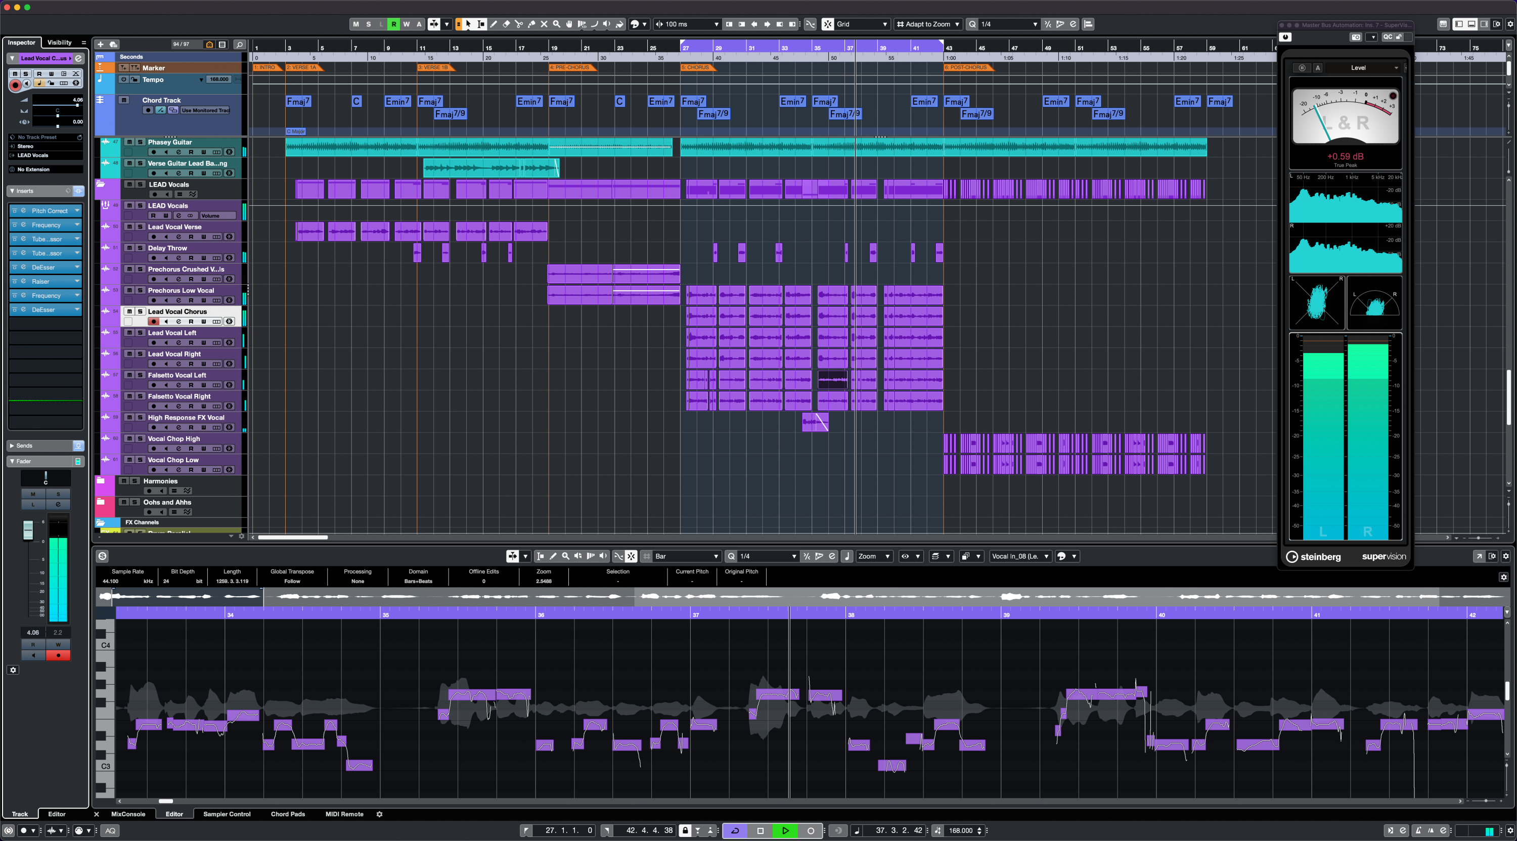Select the Range Selection tool
Screen dimensions: 1517x841
pyautogui.click(x=480, y=24)
